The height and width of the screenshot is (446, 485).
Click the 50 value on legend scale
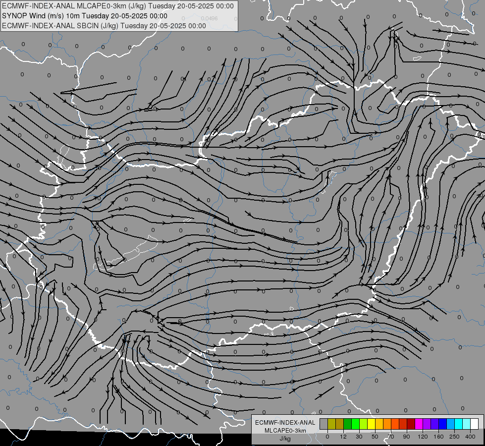(x=375, y=437)
